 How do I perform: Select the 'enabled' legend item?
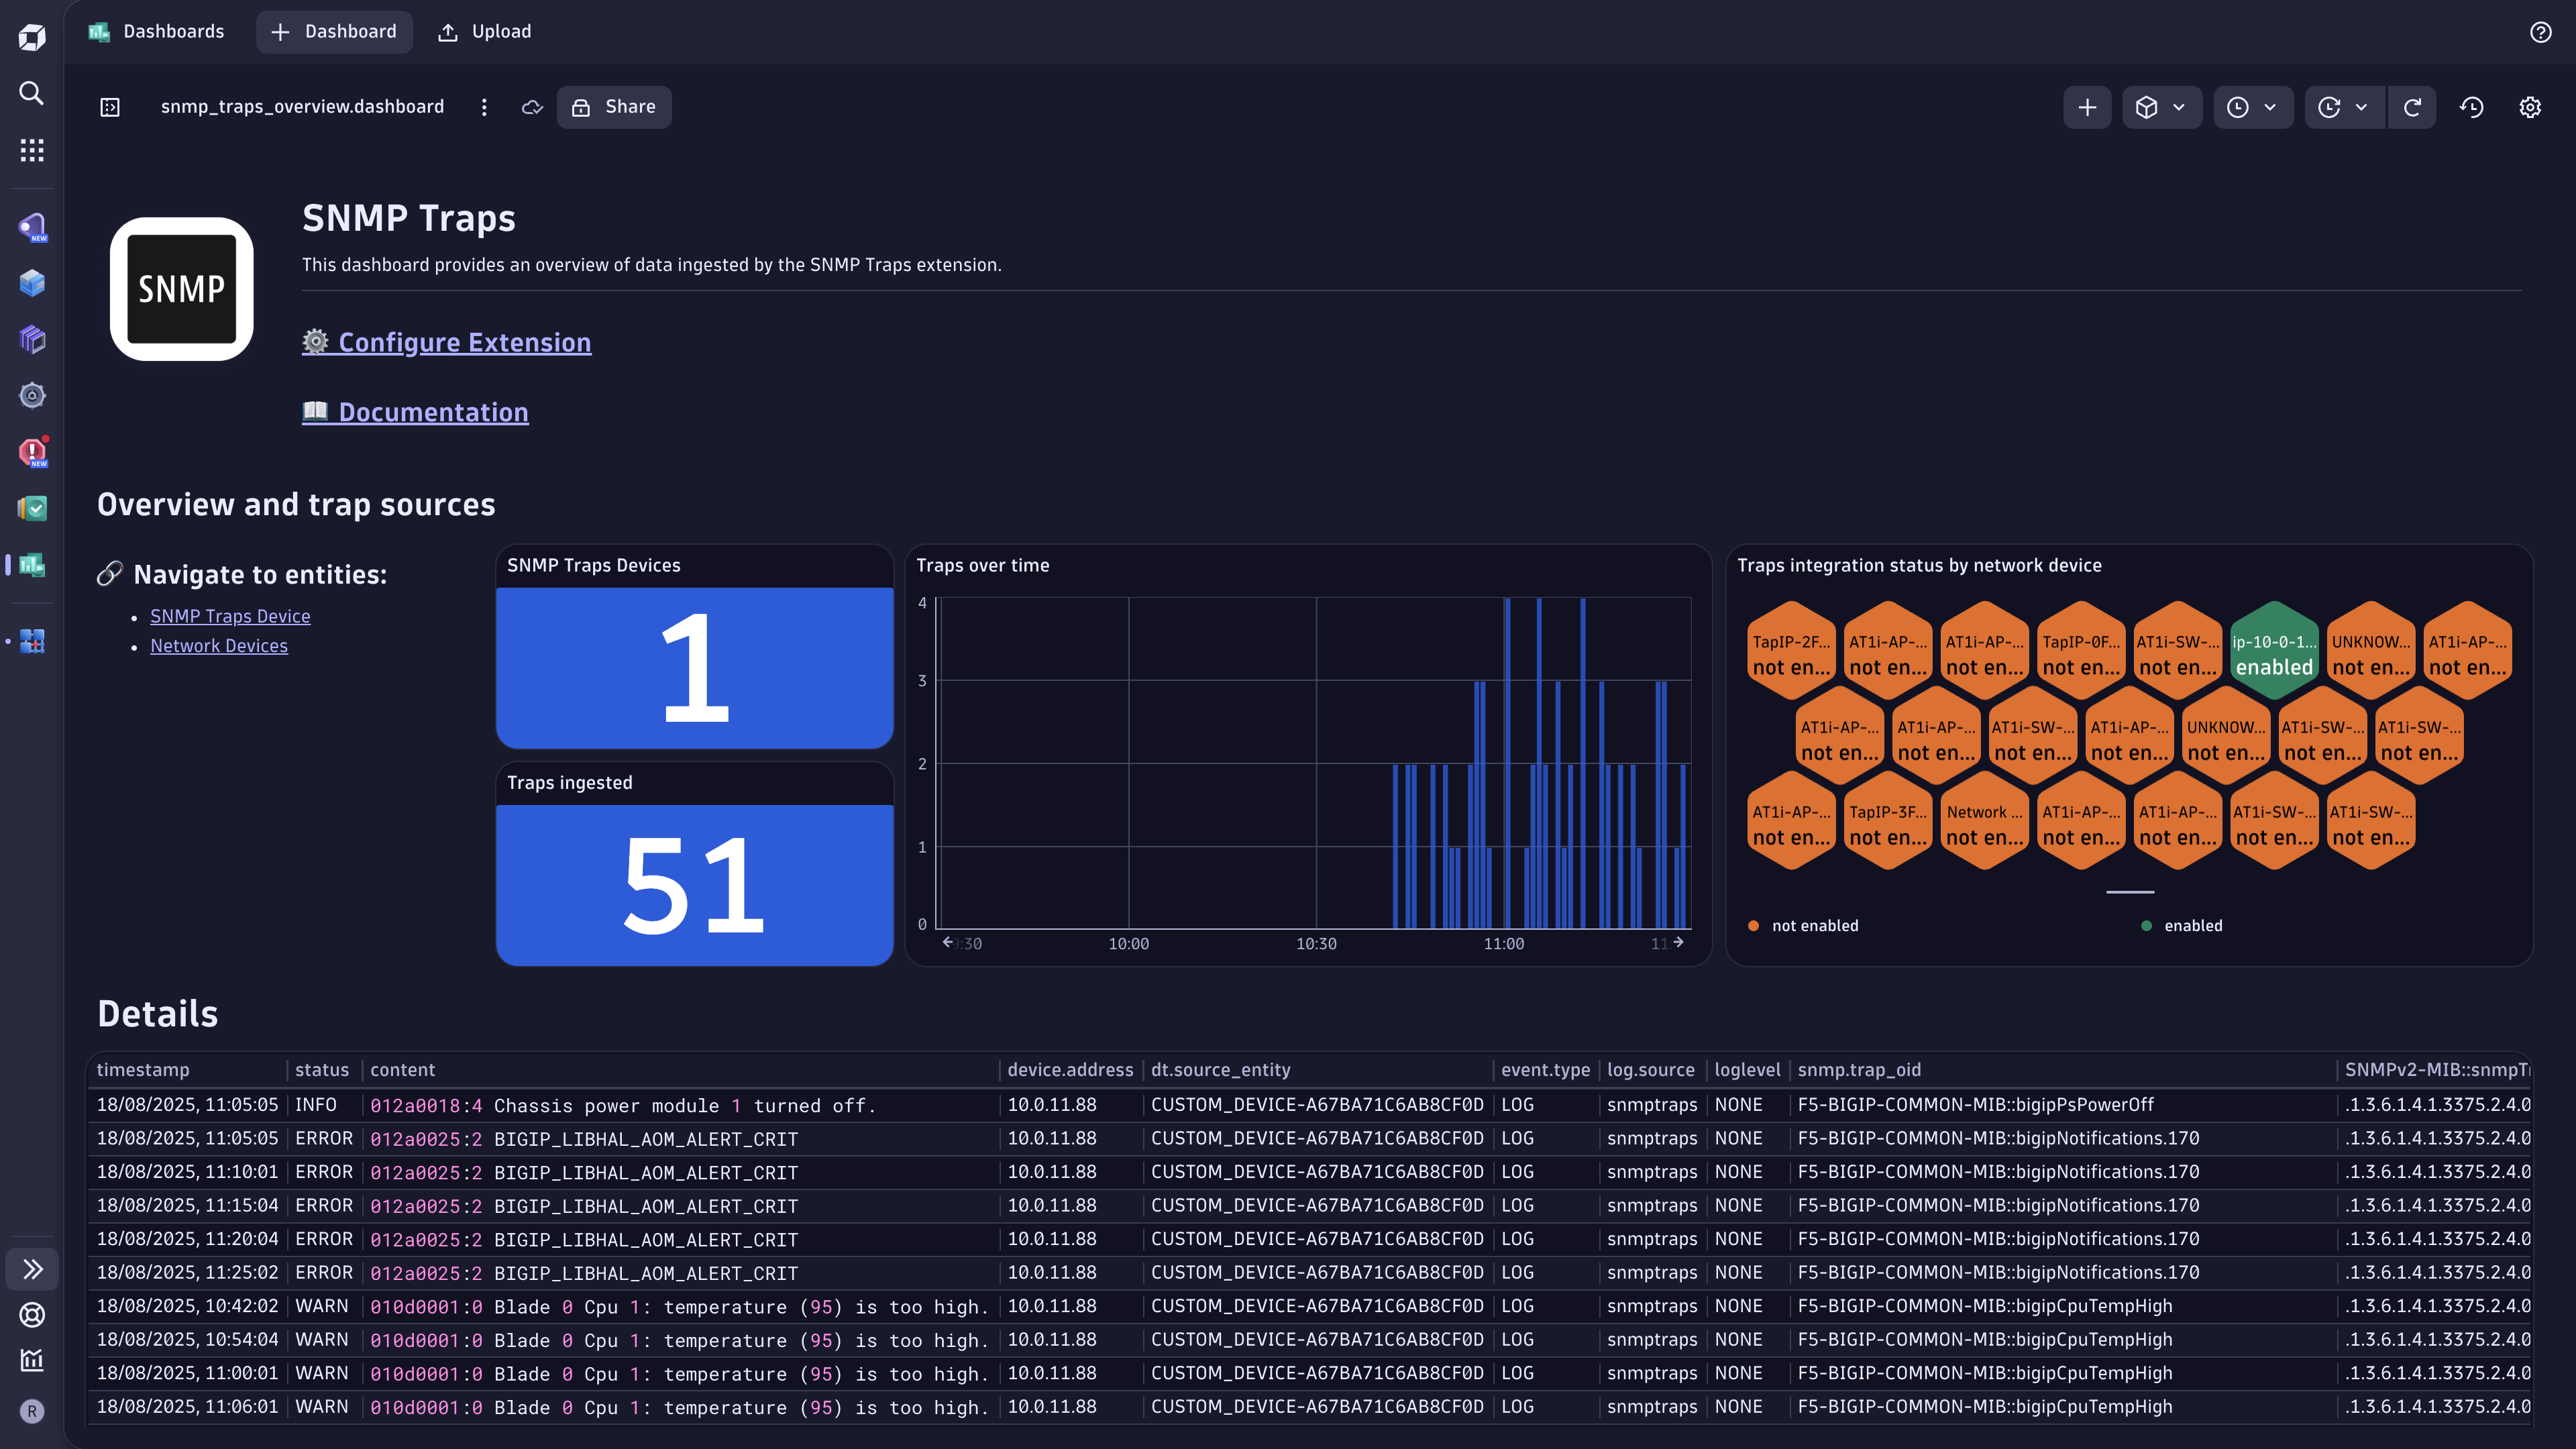tap(2193, 925)
